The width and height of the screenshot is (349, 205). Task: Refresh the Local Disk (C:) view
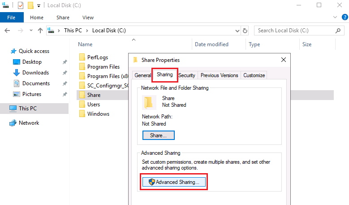pyautogui.click(x=245, y=31)
